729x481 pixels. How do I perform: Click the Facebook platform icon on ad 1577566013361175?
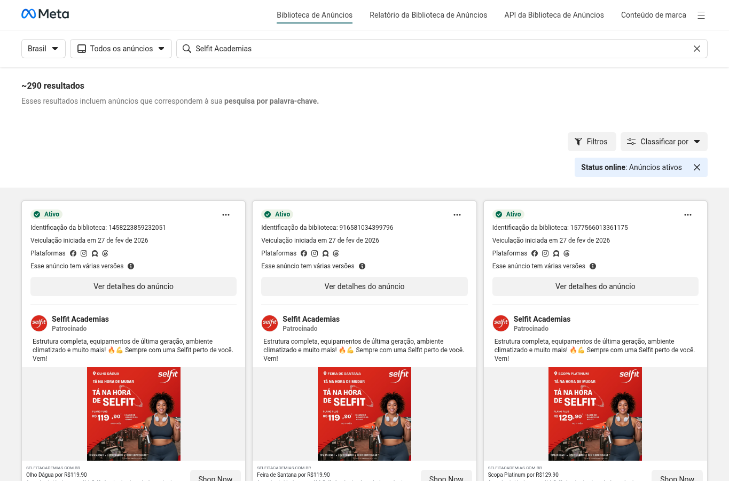pyautogui.click(x=535, y=253)
